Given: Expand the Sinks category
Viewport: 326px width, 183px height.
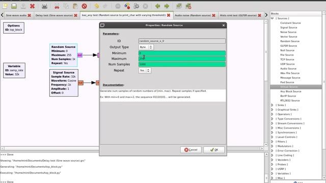Looking at the screenshot, I should [x=273, y=105].
